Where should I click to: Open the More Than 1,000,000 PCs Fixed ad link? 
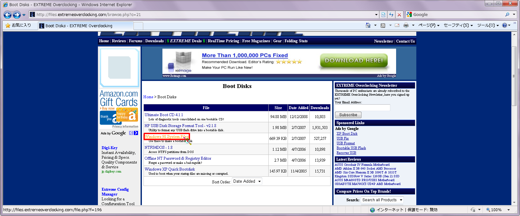pos(245,55)
